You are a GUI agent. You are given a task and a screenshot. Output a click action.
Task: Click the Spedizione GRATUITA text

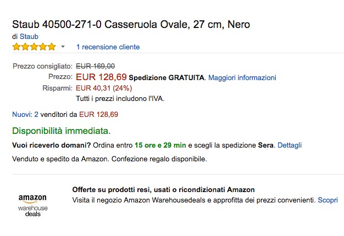click(x=167, y=77)
